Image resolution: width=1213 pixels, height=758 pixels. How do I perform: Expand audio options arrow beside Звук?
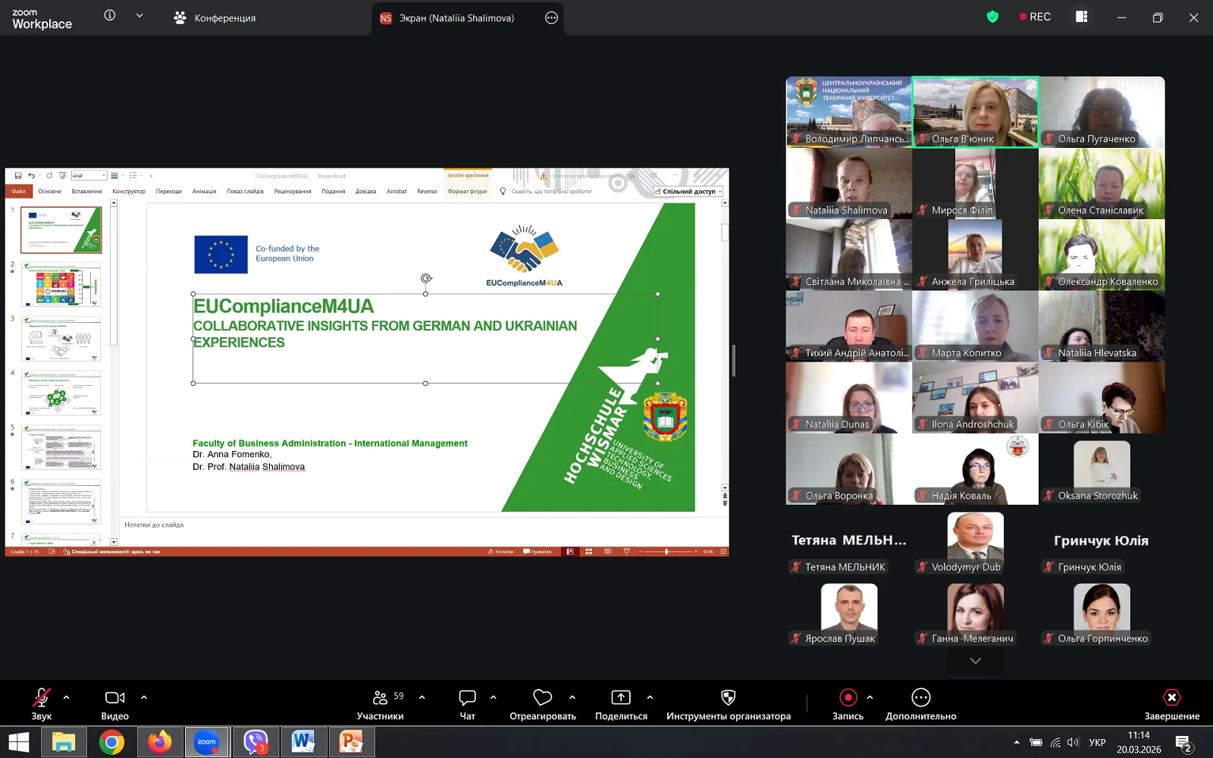[67, 697]
